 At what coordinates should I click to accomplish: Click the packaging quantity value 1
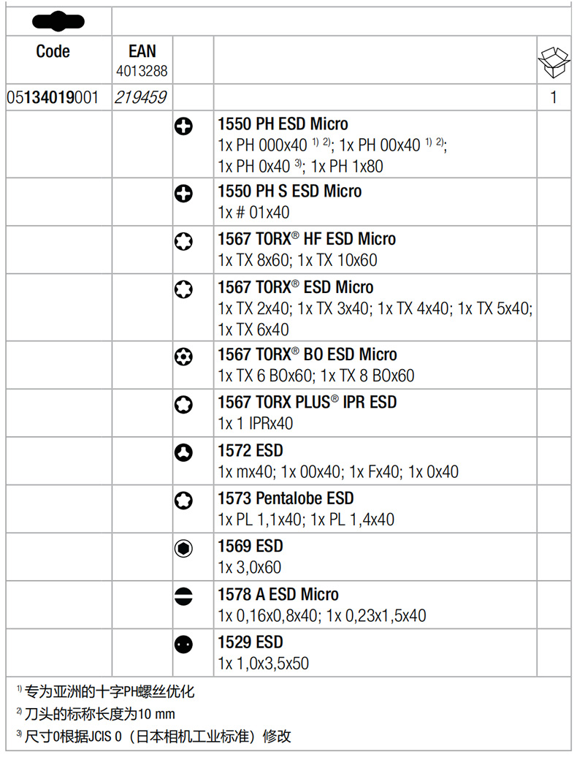point(554,97)
